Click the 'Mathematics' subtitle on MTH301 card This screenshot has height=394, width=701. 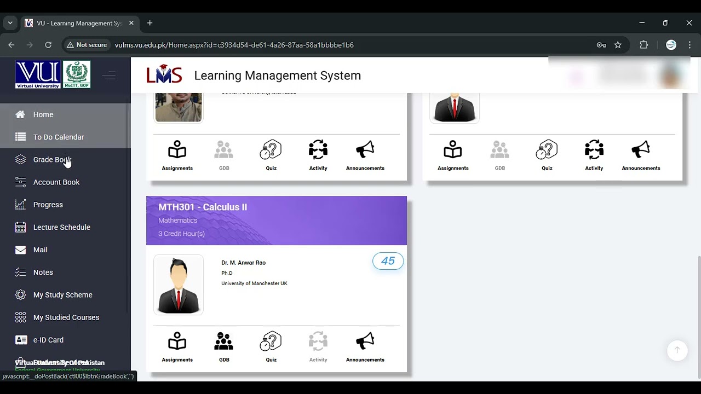(177, 220)
